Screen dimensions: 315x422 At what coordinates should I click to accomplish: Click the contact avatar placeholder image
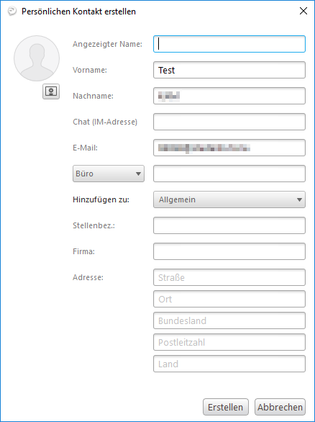click(37, 58)
